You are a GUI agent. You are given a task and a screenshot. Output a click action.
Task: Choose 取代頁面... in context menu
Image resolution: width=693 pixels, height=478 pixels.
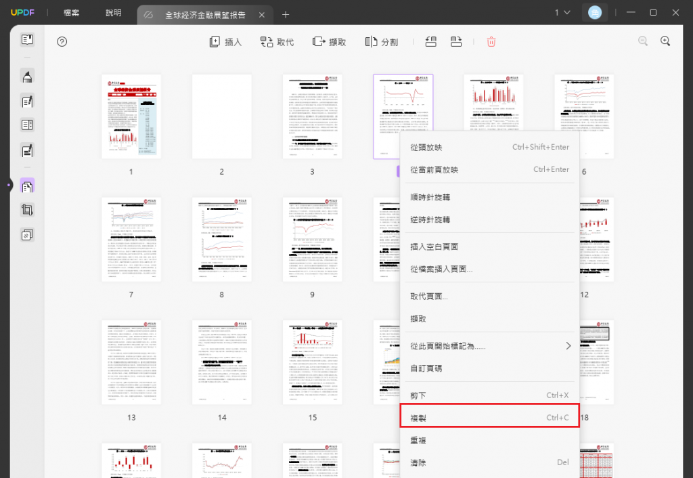(489, 297)
